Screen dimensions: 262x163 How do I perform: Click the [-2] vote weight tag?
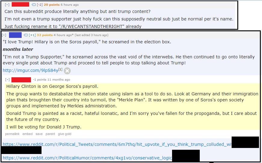coord(40,5)
